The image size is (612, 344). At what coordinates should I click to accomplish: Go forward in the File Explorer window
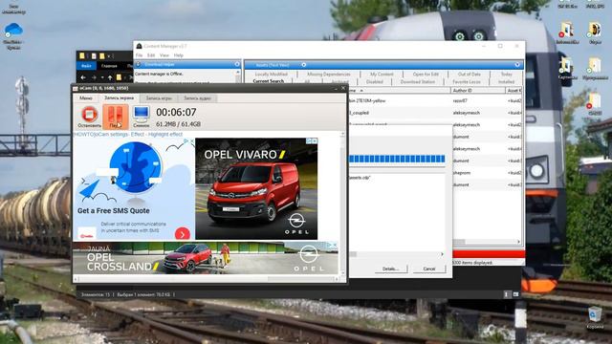click(94, 77)
